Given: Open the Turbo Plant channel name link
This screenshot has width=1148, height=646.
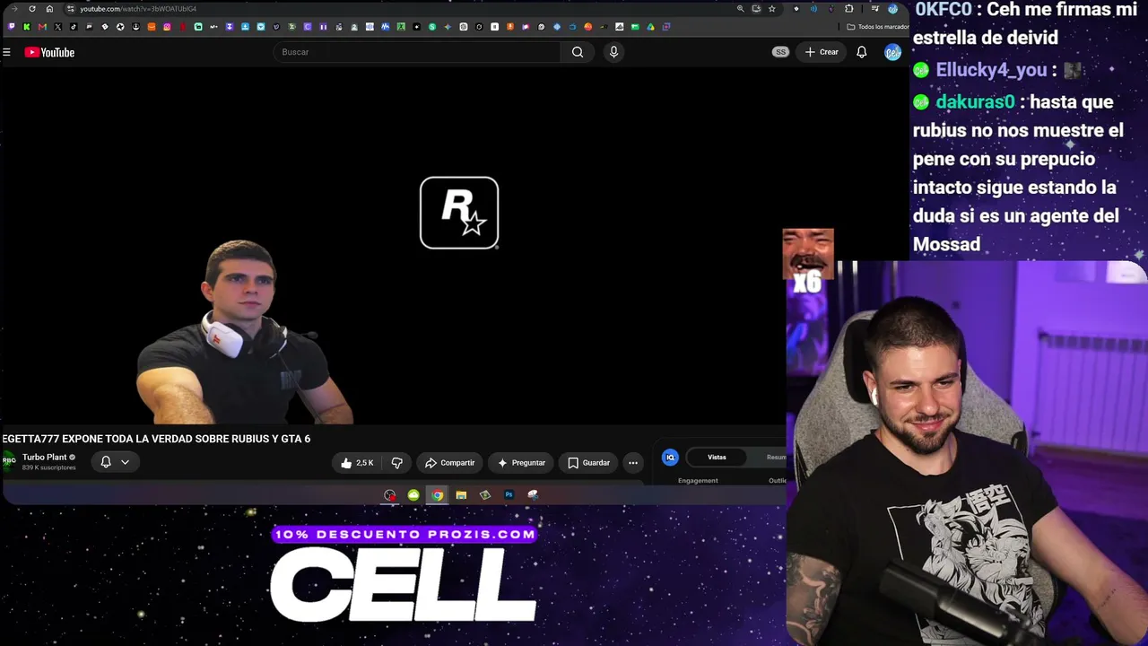Looking at the screenshot, I should [x=45, y=458].
